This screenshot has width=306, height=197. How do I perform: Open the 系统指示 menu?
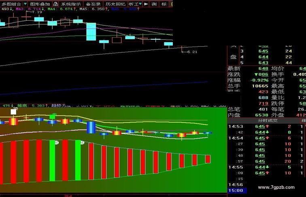coord(71,4)
